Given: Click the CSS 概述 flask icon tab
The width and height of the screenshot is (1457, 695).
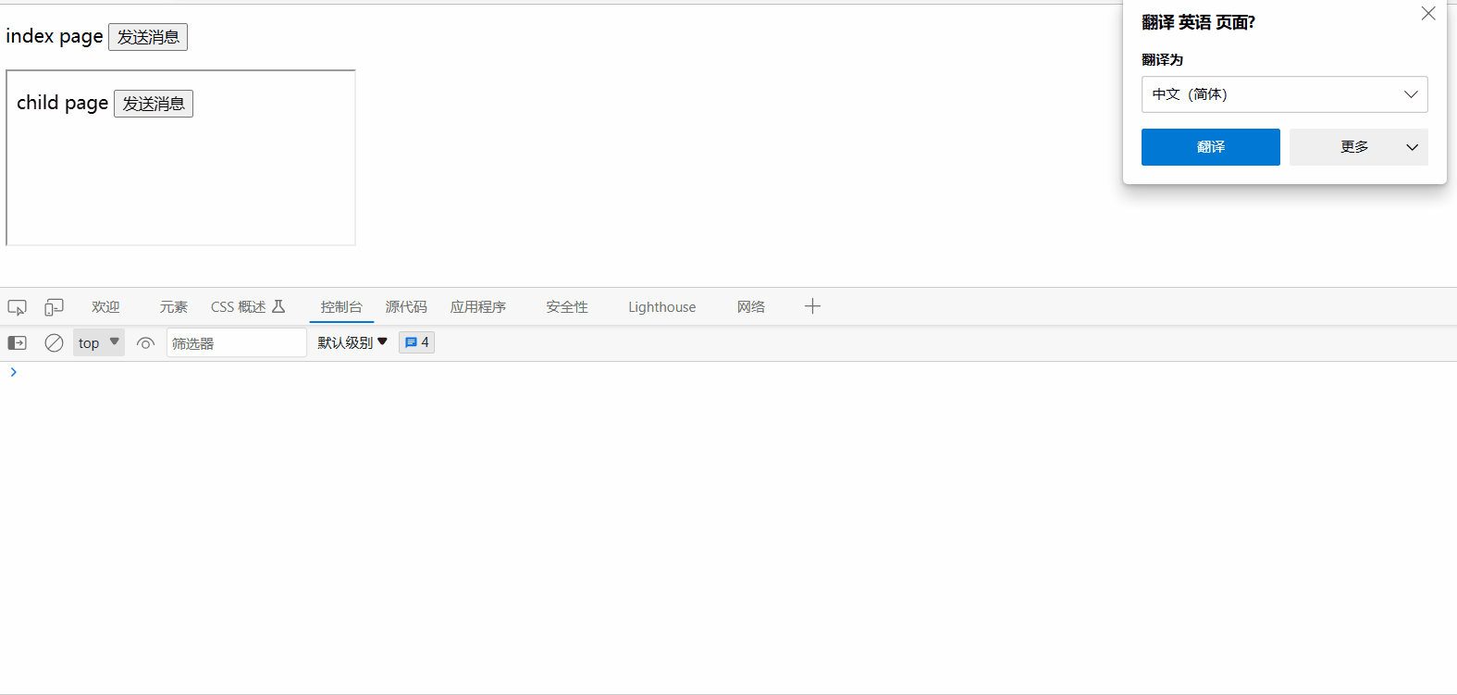Looking at the screenshot, I should pyautogui.click(x=247, y=307).
